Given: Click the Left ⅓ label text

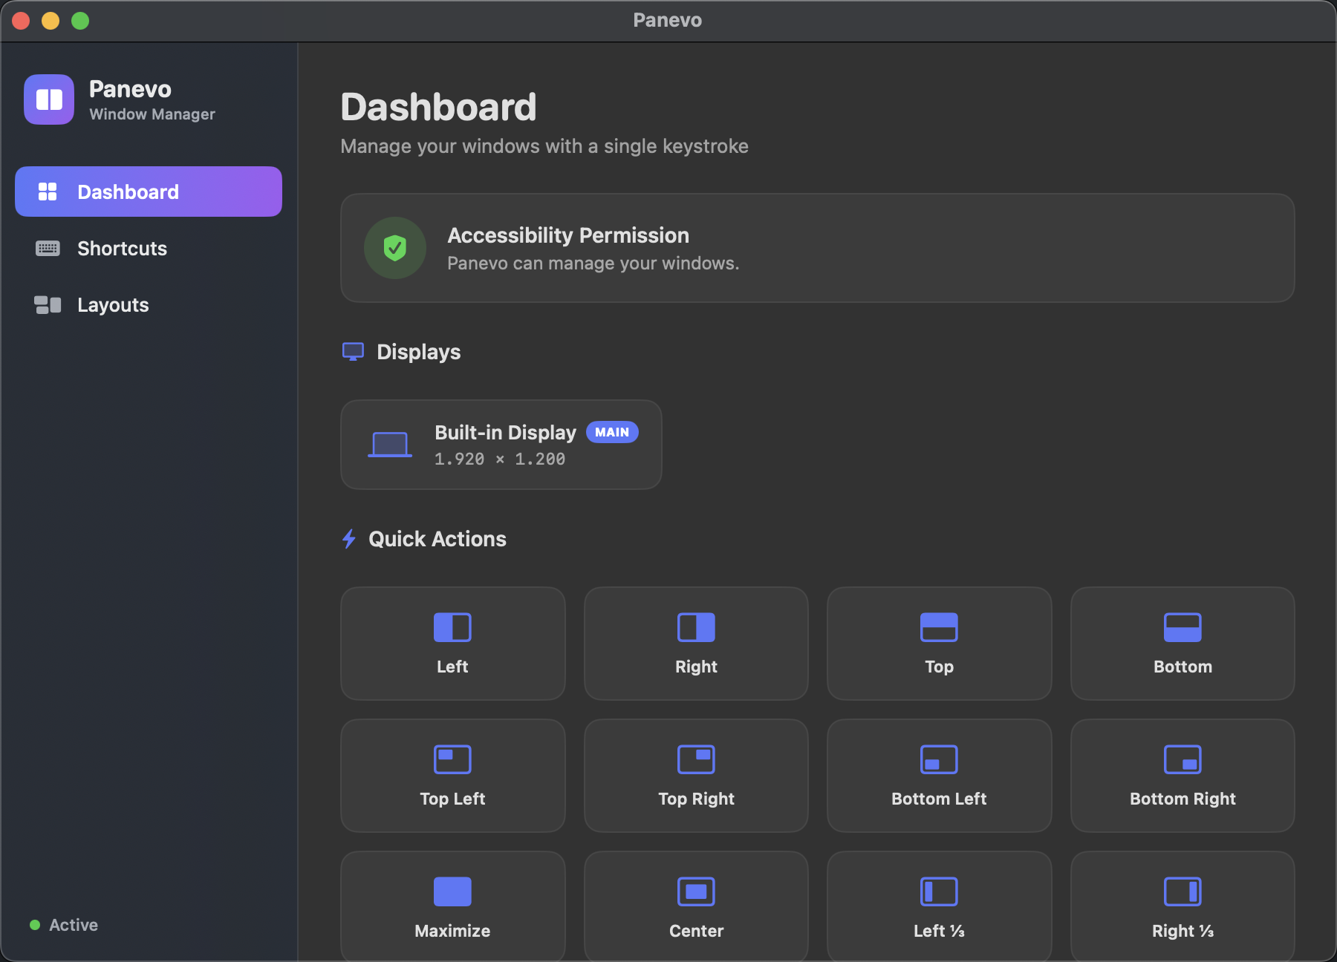Looking at the screenshot, I should click(x=939, y=931).
